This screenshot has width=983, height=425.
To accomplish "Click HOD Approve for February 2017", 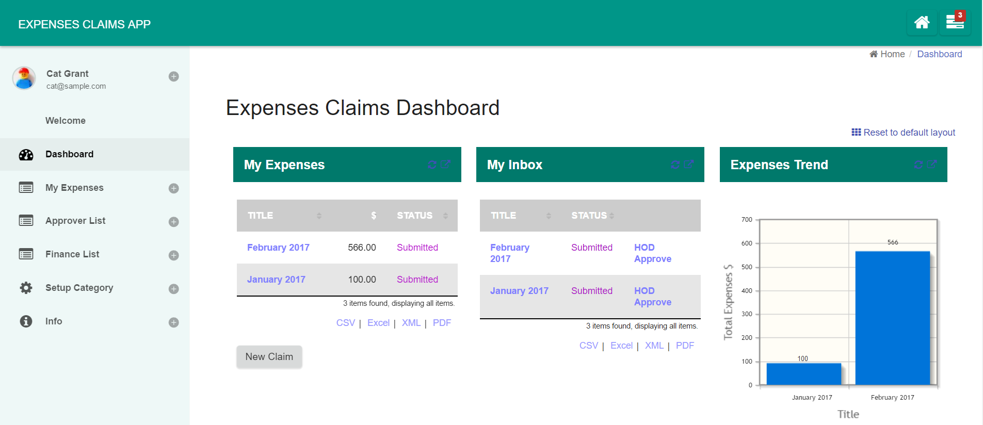I will (x=652, y=253).
